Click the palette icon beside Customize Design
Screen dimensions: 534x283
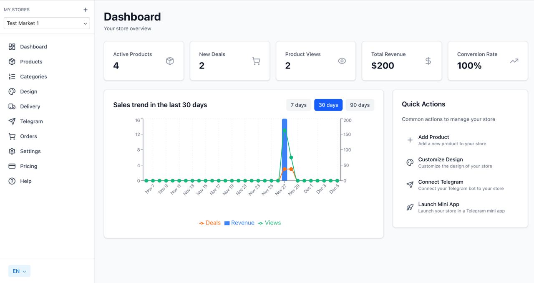click(410, 162)
